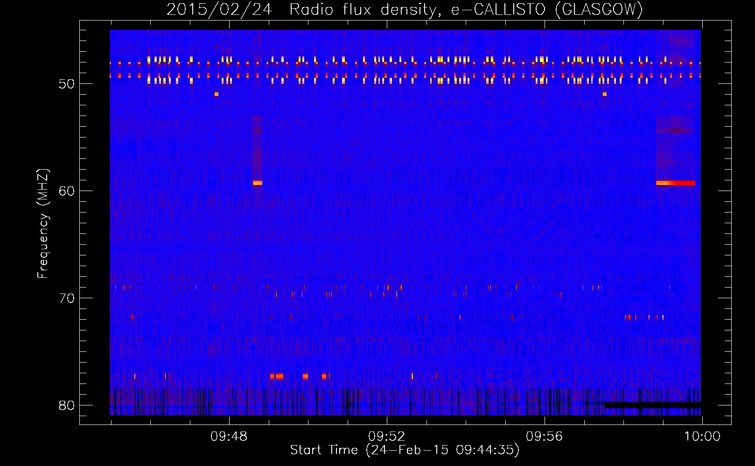Click the '60' frequency tick label
The height and width of the screenshot is (466, 755).
coord(67,191)
